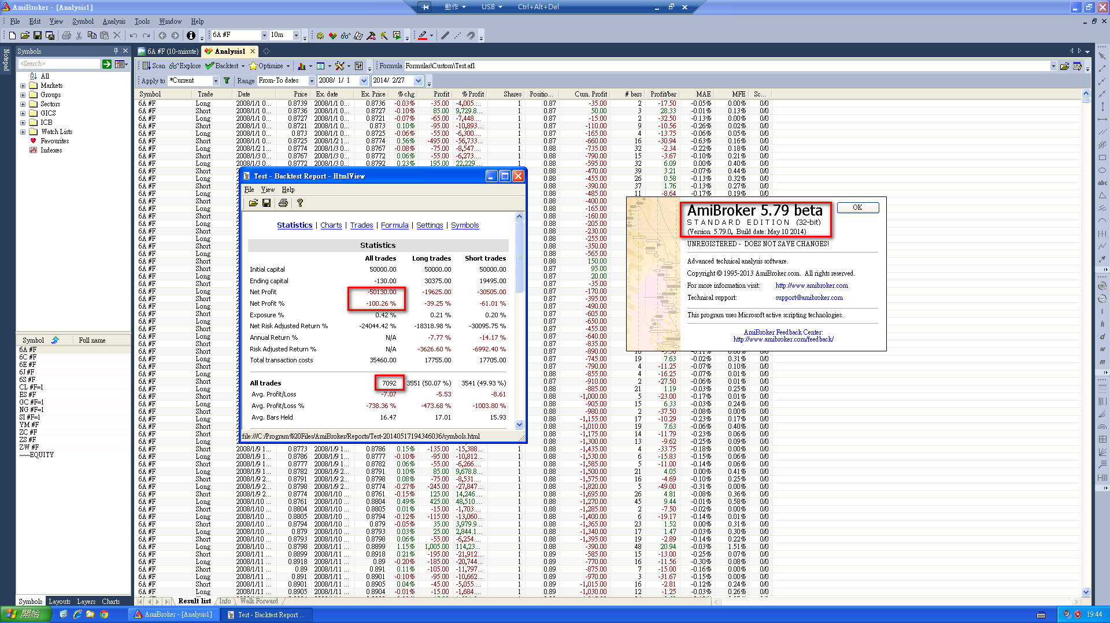Open the Range From-To dates dropdown
The image size is (1110, 623).
[x=312, y=81]
